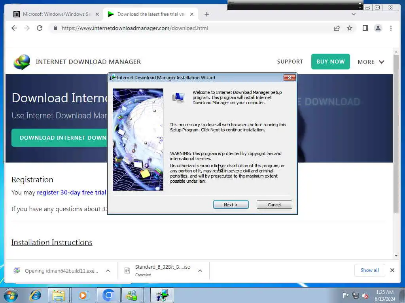Click the page vertical scrollbar
Viewport: 405px width, 303px height.
click(396, 134)
